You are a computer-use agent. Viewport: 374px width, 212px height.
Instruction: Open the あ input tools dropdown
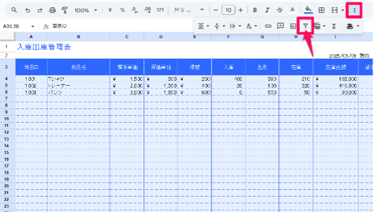(x=353, y=26)
